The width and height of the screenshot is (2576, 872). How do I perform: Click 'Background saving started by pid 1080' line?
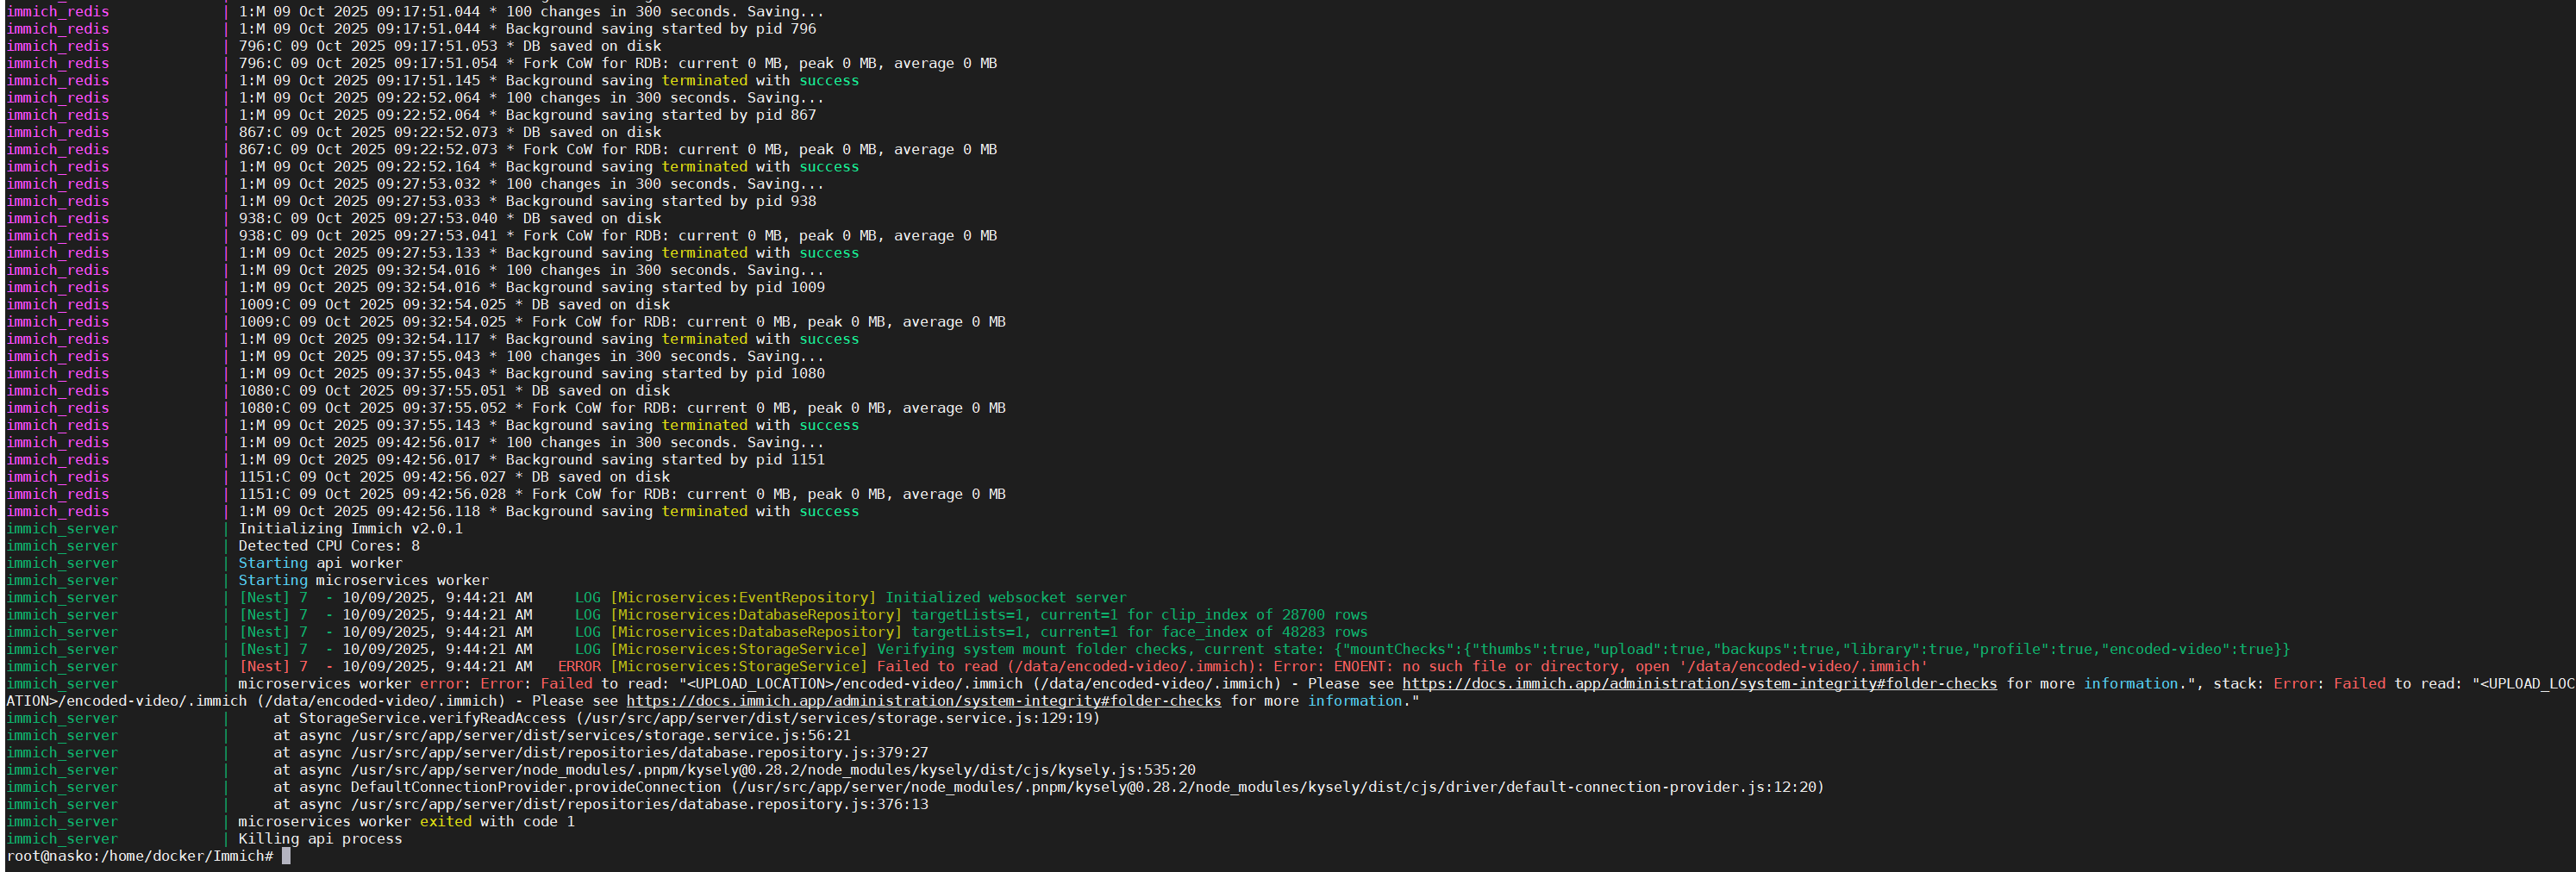tap(532, 374)
